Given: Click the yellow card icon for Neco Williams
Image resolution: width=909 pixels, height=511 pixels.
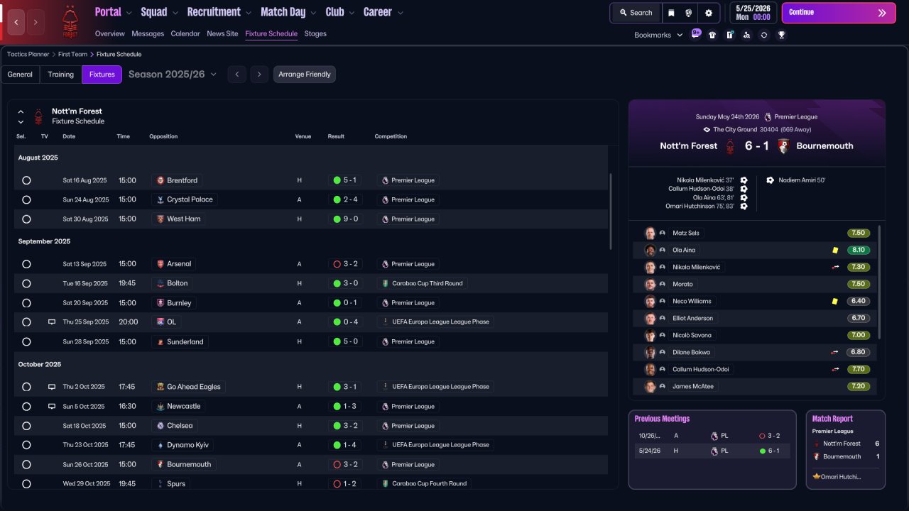Looking at the screenshot, I should point(835,301).
